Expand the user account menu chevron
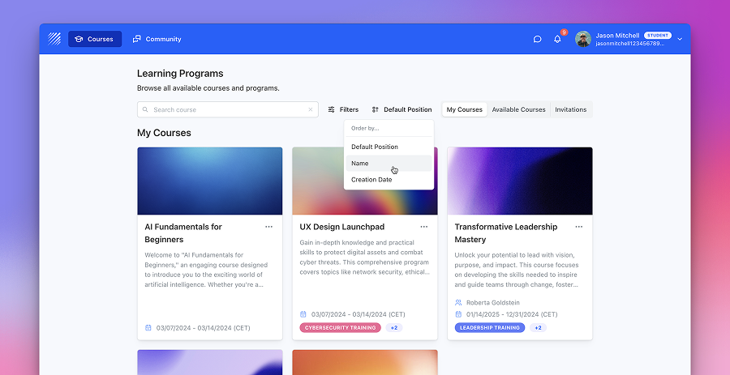The width and height of the screenshot is (730, 375). coord(680,39)
